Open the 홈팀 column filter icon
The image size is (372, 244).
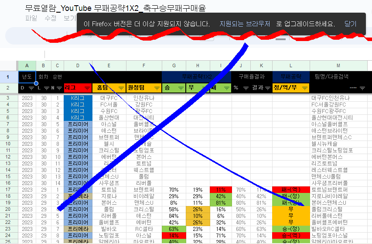coord(121,88)
